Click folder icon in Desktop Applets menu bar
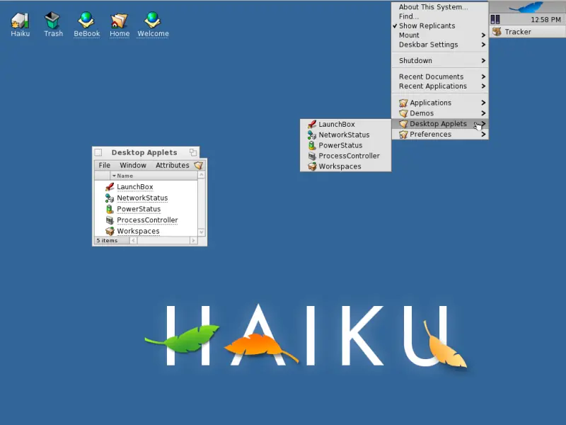The width and height of the screenshot is (566, 425). 199,165
